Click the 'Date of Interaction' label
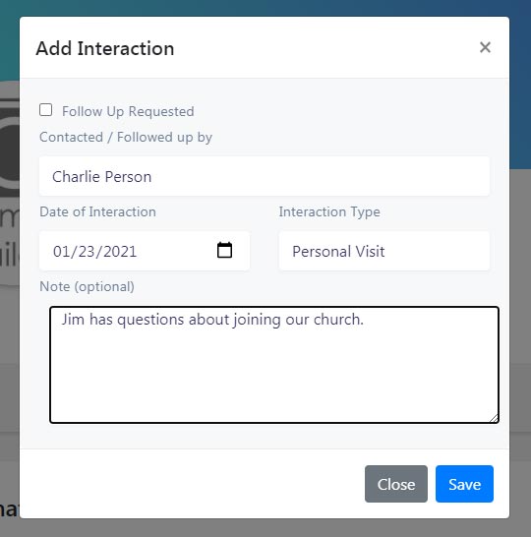 (x=98, y=211)
